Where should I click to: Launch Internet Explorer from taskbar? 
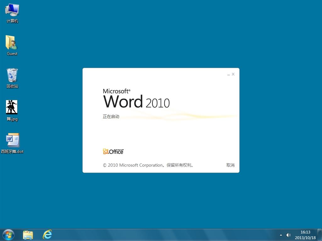pos(47,235)
